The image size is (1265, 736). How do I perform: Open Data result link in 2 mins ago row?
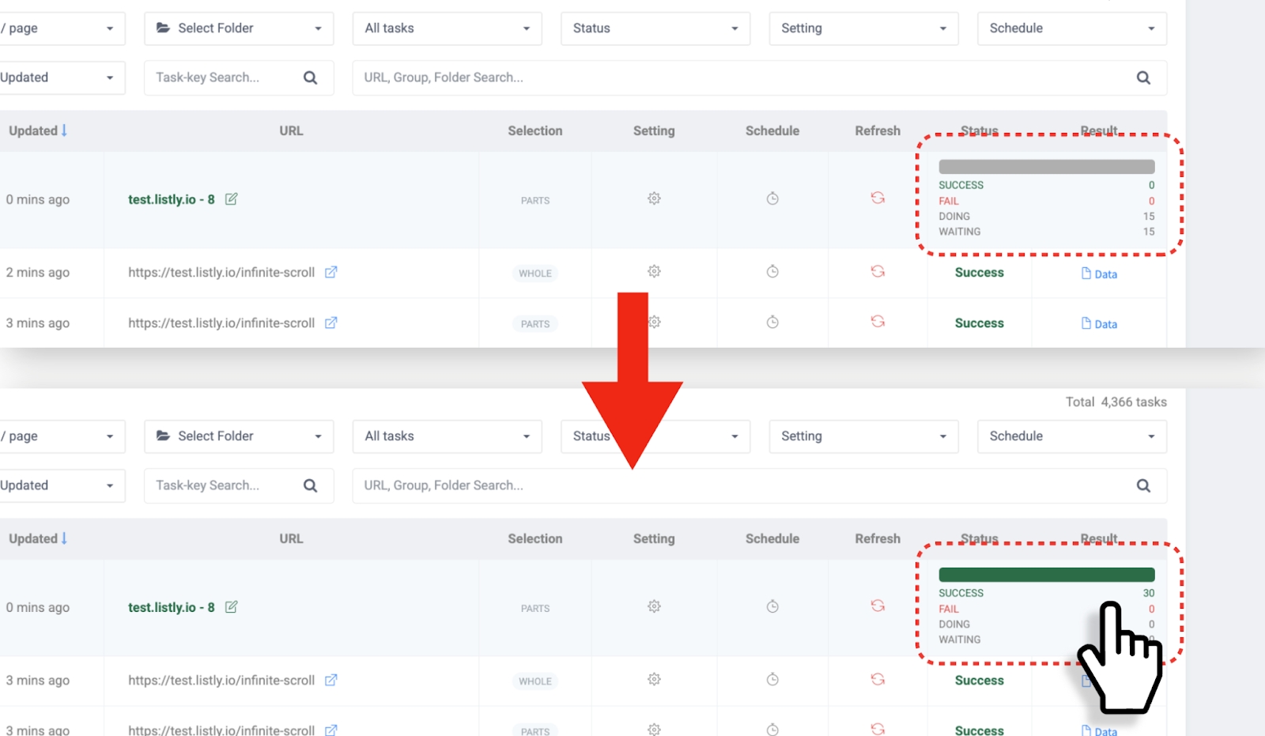coord(1099,274)
